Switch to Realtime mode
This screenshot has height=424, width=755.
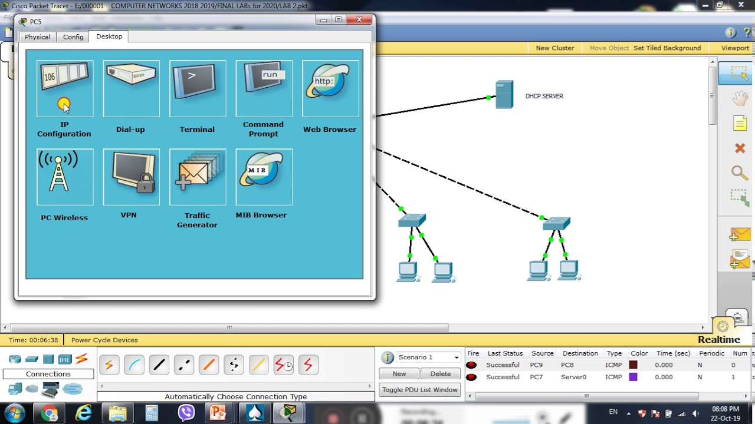[x=718, y=339]
